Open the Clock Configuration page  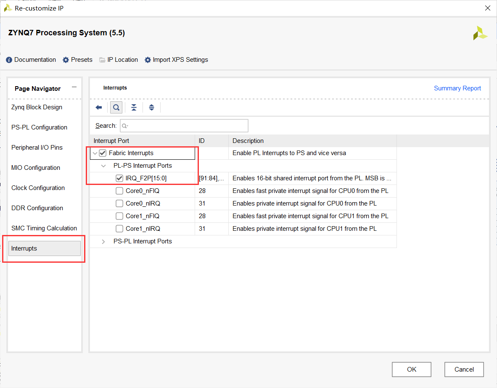[38, 188]
